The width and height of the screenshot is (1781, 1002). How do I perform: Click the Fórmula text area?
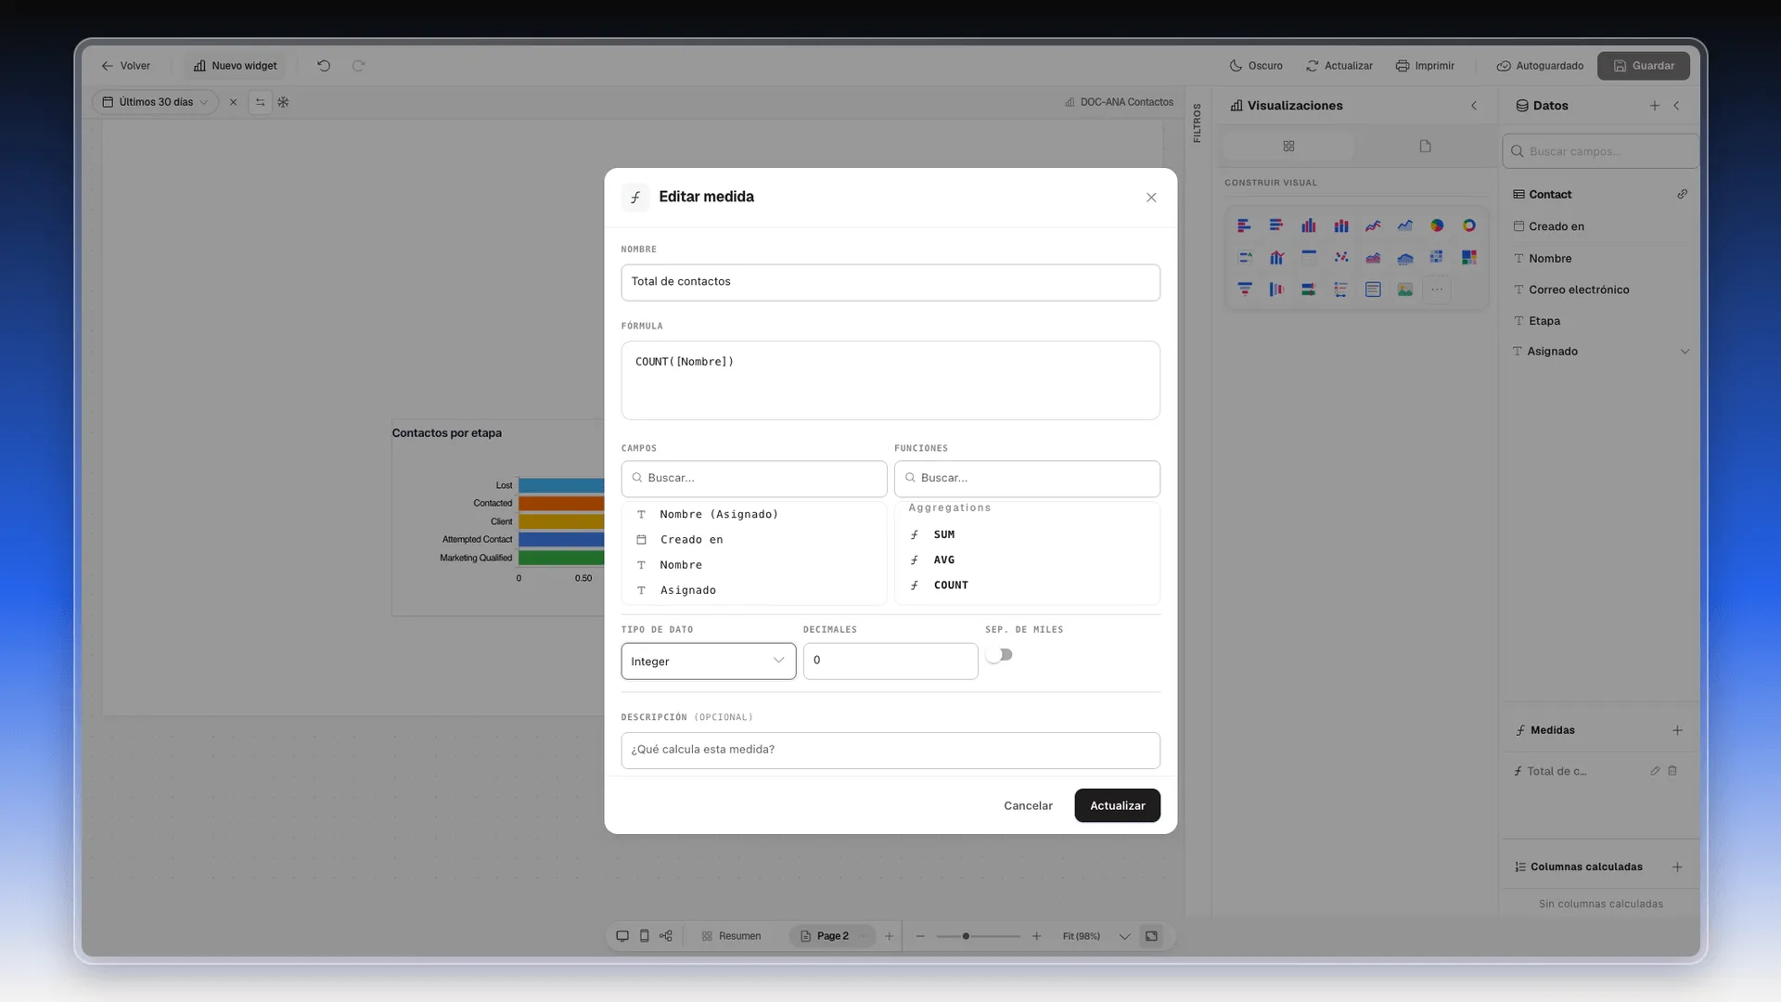[x=890, y=380]
